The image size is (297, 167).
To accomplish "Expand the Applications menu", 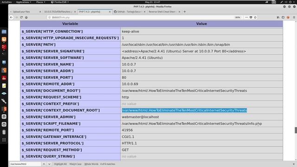I will [x=24, y=2].
